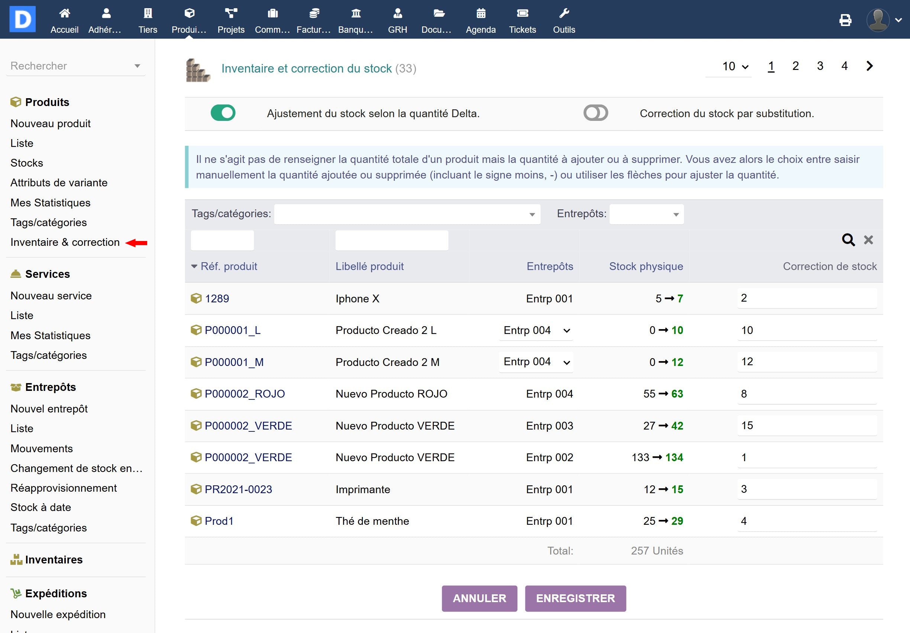910x633 pixels.
Task: Click the Iphone X correction input
Action: (x=807, y=298)
